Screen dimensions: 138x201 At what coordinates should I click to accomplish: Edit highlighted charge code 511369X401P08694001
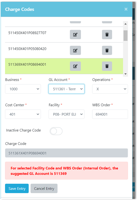tap(75, 66)
